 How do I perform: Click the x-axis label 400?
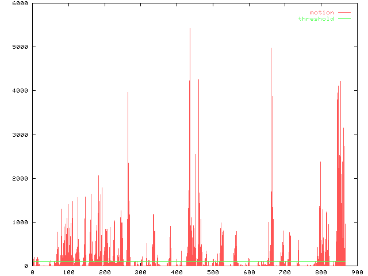pos(177,273)
